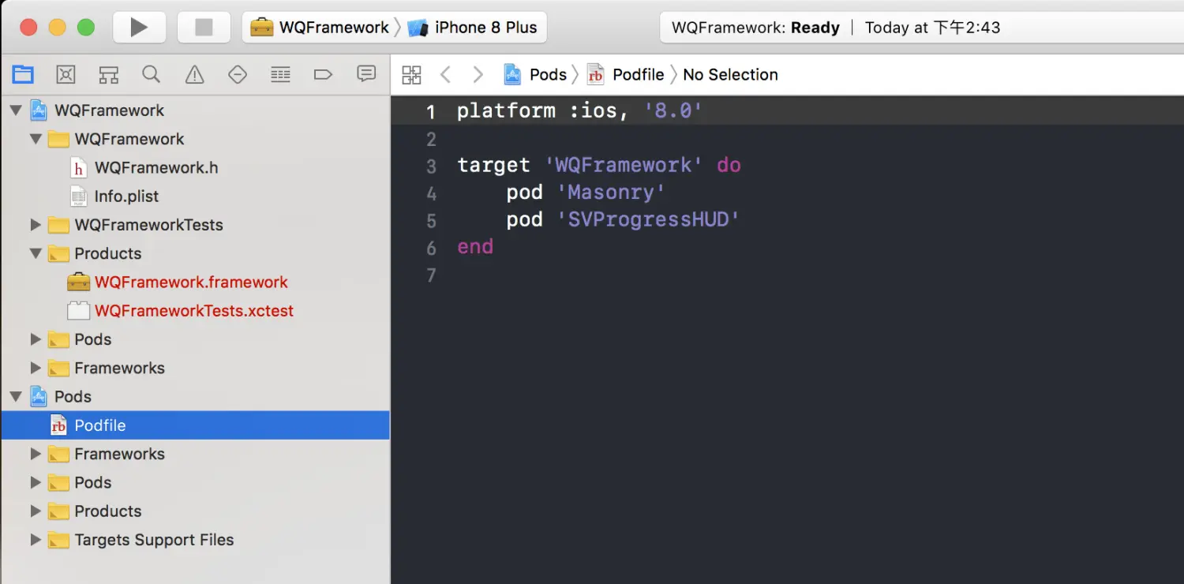Screen dimensions: 1184x584
Task: Open the Symbol navigator hierarchy icon
Action: coord(108,75)
